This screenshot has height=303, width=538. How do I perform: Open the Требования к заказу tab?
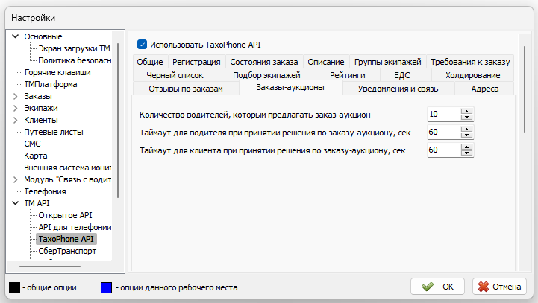point(470,62)
